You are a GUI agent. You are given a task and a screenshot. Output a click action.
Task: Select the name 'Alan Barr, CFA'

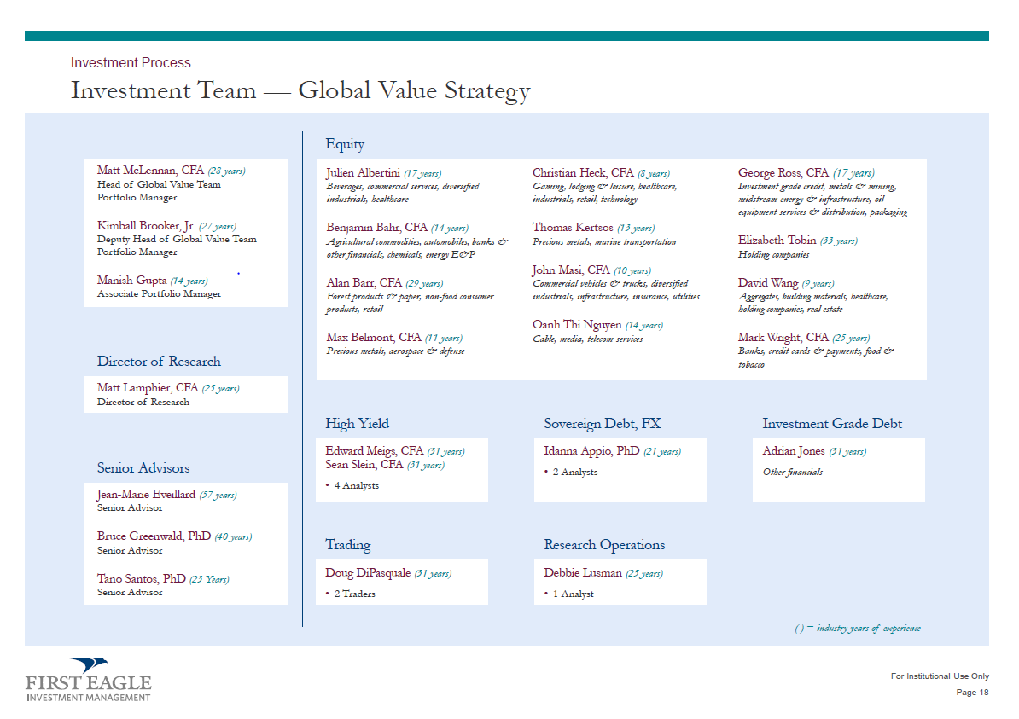364,282
